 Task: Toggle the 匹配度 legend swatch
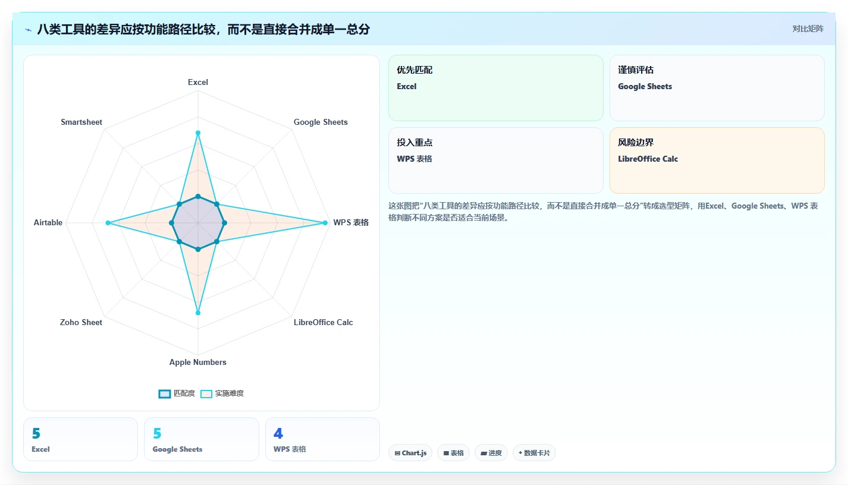coord(165,393)
